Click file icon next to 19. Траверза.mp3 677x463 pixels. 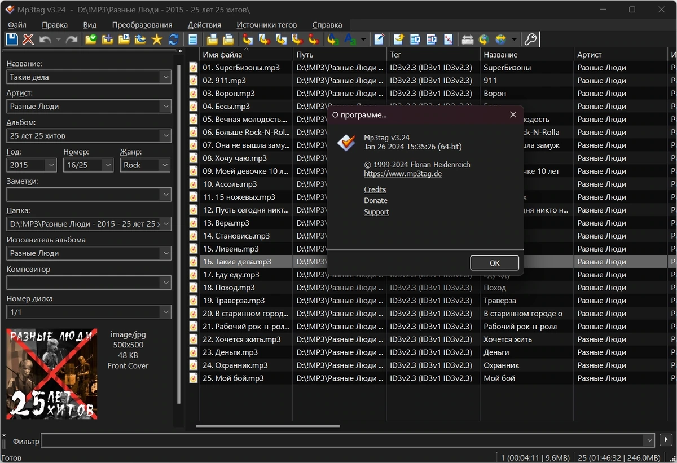[194, 301]
